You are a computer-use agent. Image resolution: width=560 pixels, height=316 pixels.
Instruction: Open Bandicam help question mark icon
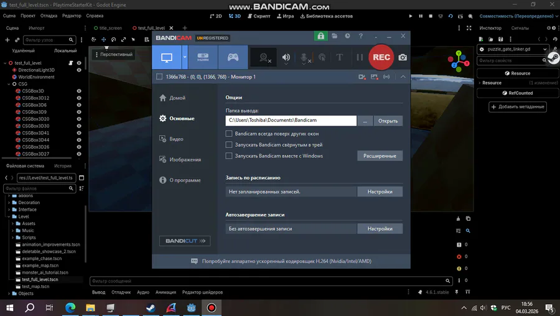pos(361,36)
